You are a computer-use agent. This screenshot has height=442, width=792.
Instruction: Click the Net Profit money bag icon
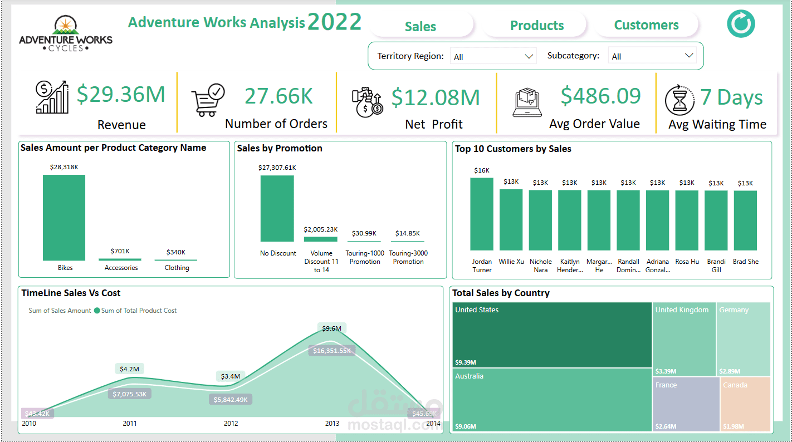point(367,101)
